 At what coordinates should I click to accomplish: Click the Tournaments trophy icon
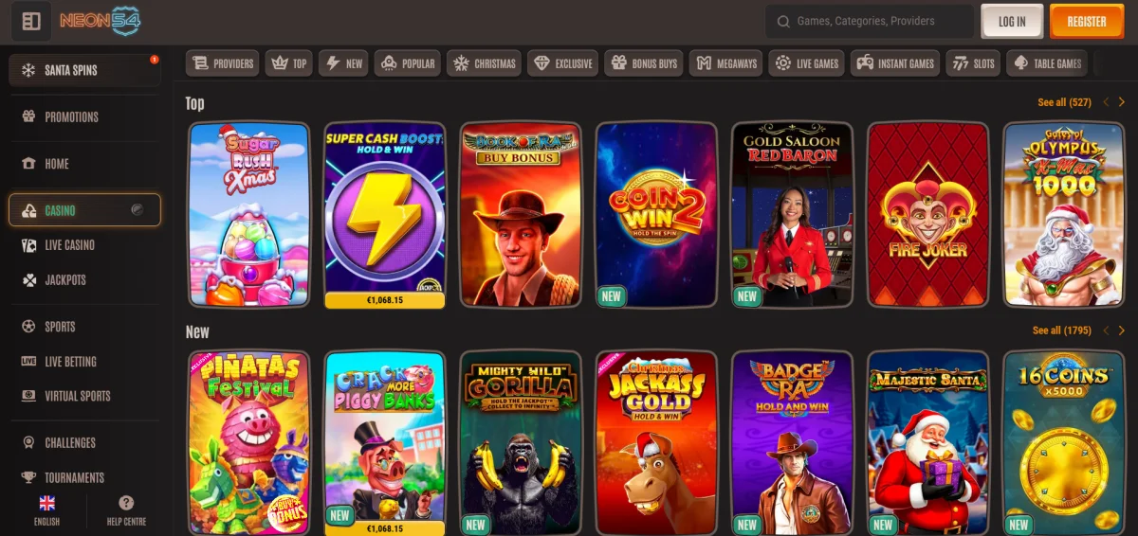(28, 478)
